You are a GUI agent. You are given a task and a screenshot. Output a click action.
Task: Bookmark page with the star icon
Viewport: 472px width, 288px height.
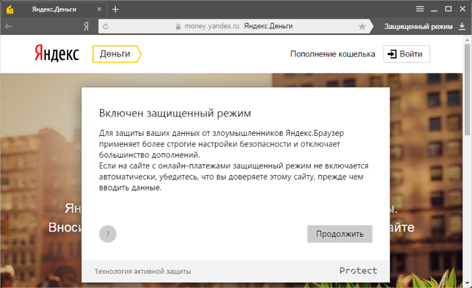[x=362, y=26]
